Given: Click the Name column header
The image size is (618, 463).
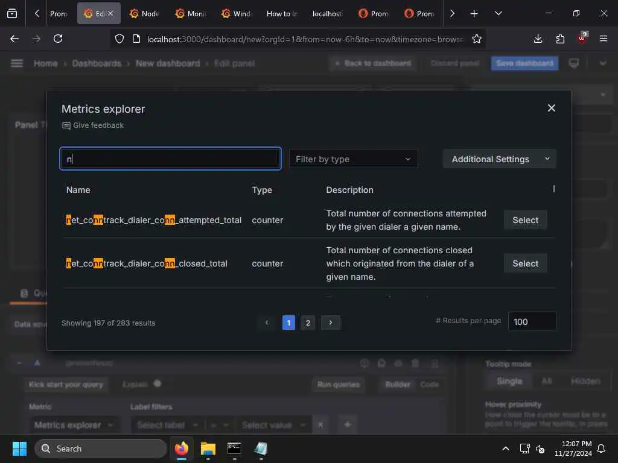Looking at the screenshot, I should 78,190.
